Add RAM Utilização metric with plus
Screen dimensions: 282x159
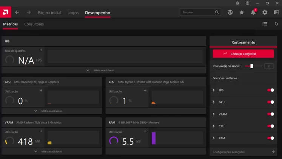145,131
